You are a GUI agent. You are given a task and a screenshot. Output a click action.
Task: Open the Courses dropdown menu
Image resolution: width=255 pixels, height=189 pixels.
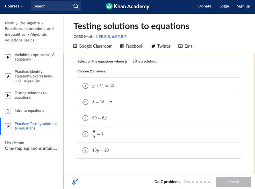tap(14, 6)
